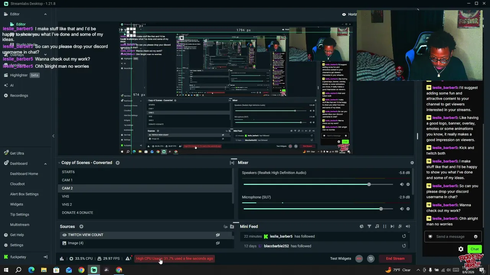The width and height of the screenshot is (490, 275).
Task: Expand the scene collection dropdown
Action: click(59, 163)
